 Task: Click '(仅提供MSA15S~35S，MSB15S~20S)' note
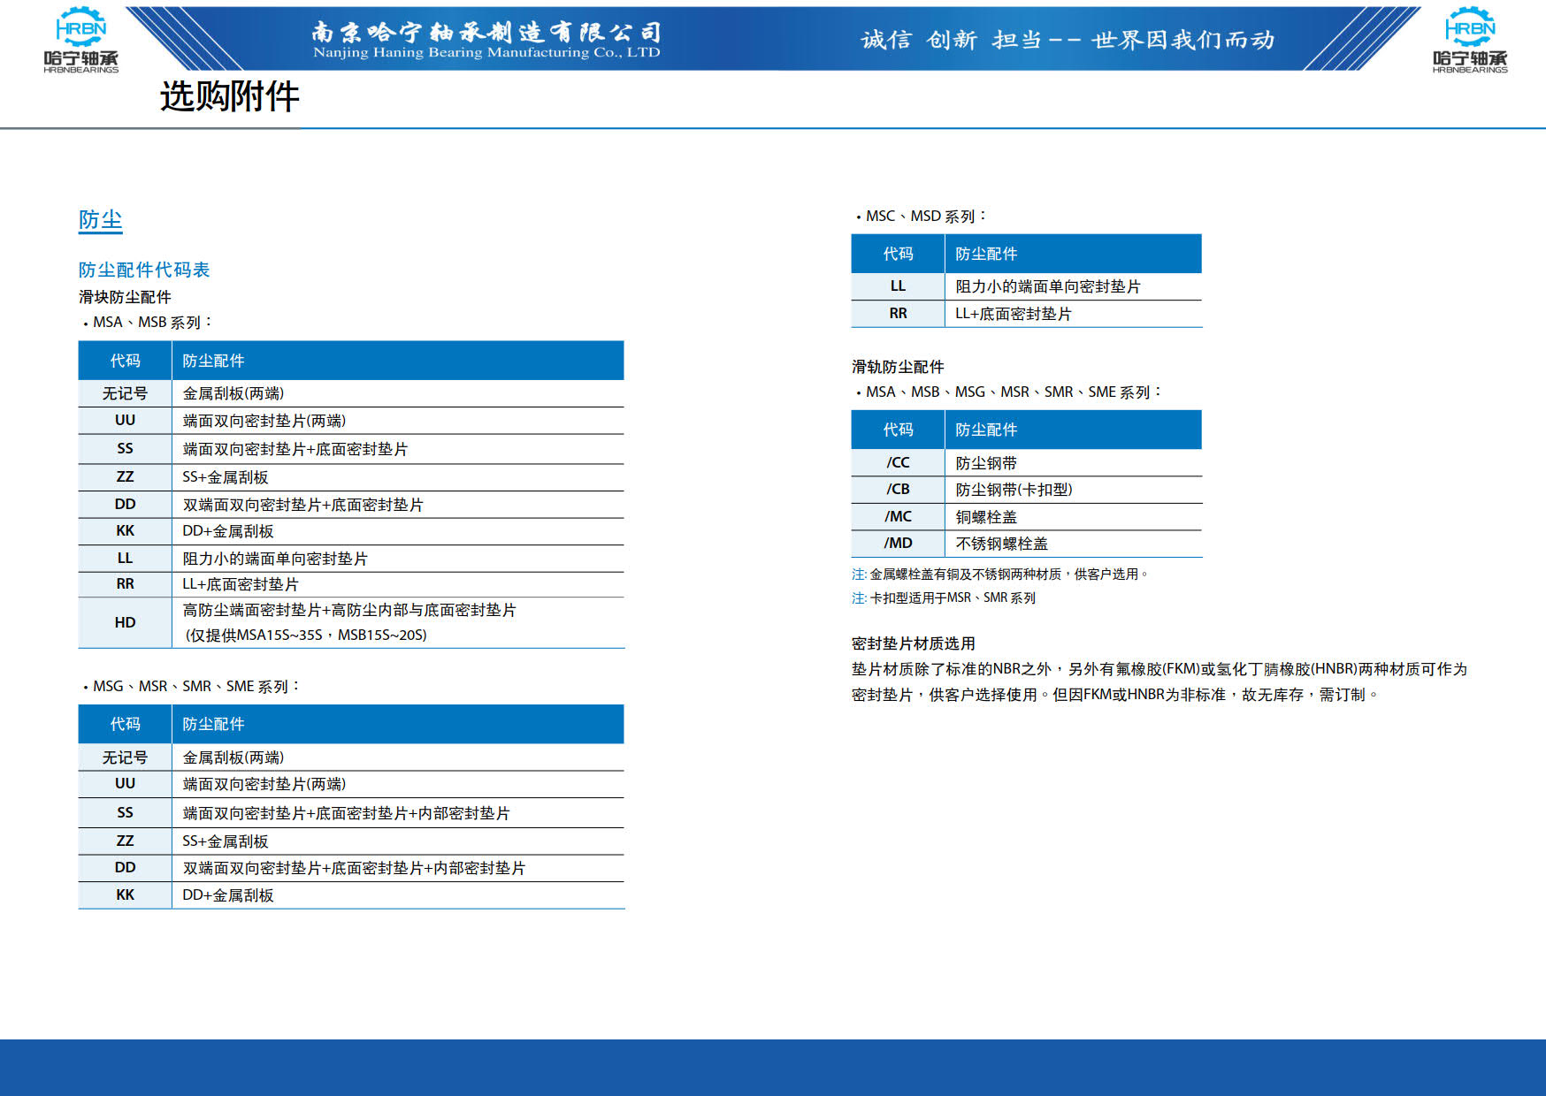(306, 635)
